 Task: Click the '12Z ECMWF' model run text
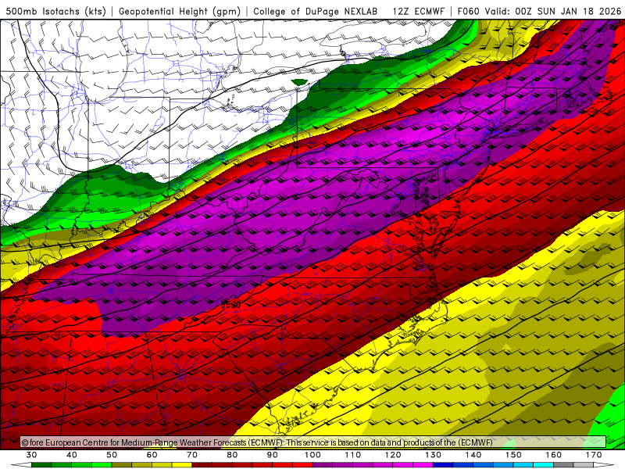click(418, 11)
